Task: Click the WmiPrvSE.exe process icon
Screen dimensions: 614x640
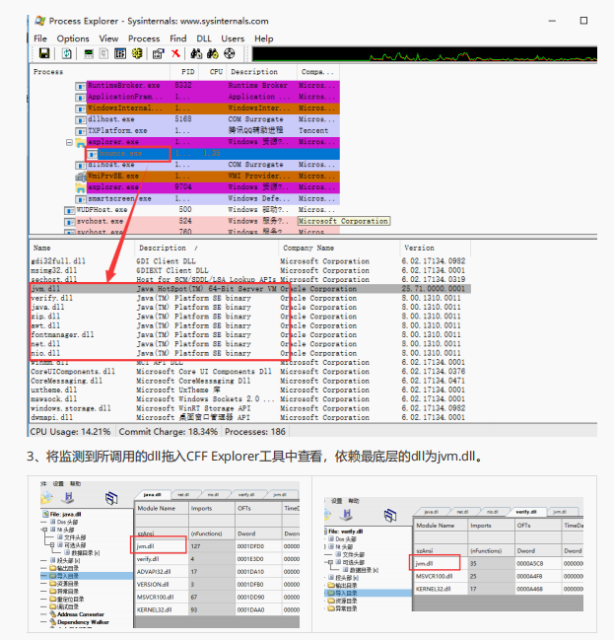Action: pyautogui.click(x=81, y=176)
